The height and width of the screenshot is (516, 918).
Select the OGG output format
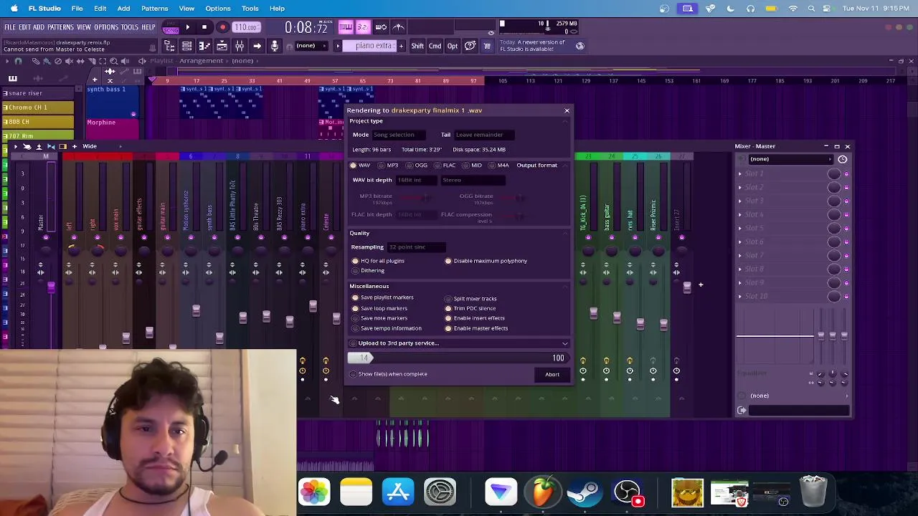coord(416,166)
